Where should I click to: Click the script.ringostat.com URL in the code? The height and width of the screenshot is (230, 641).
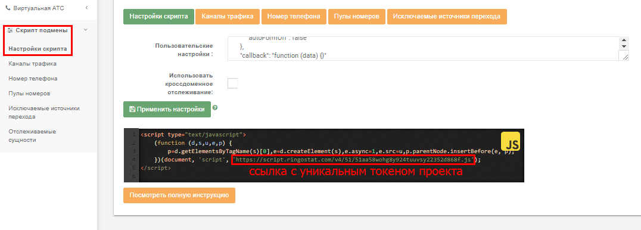click(x=353, y=160)
